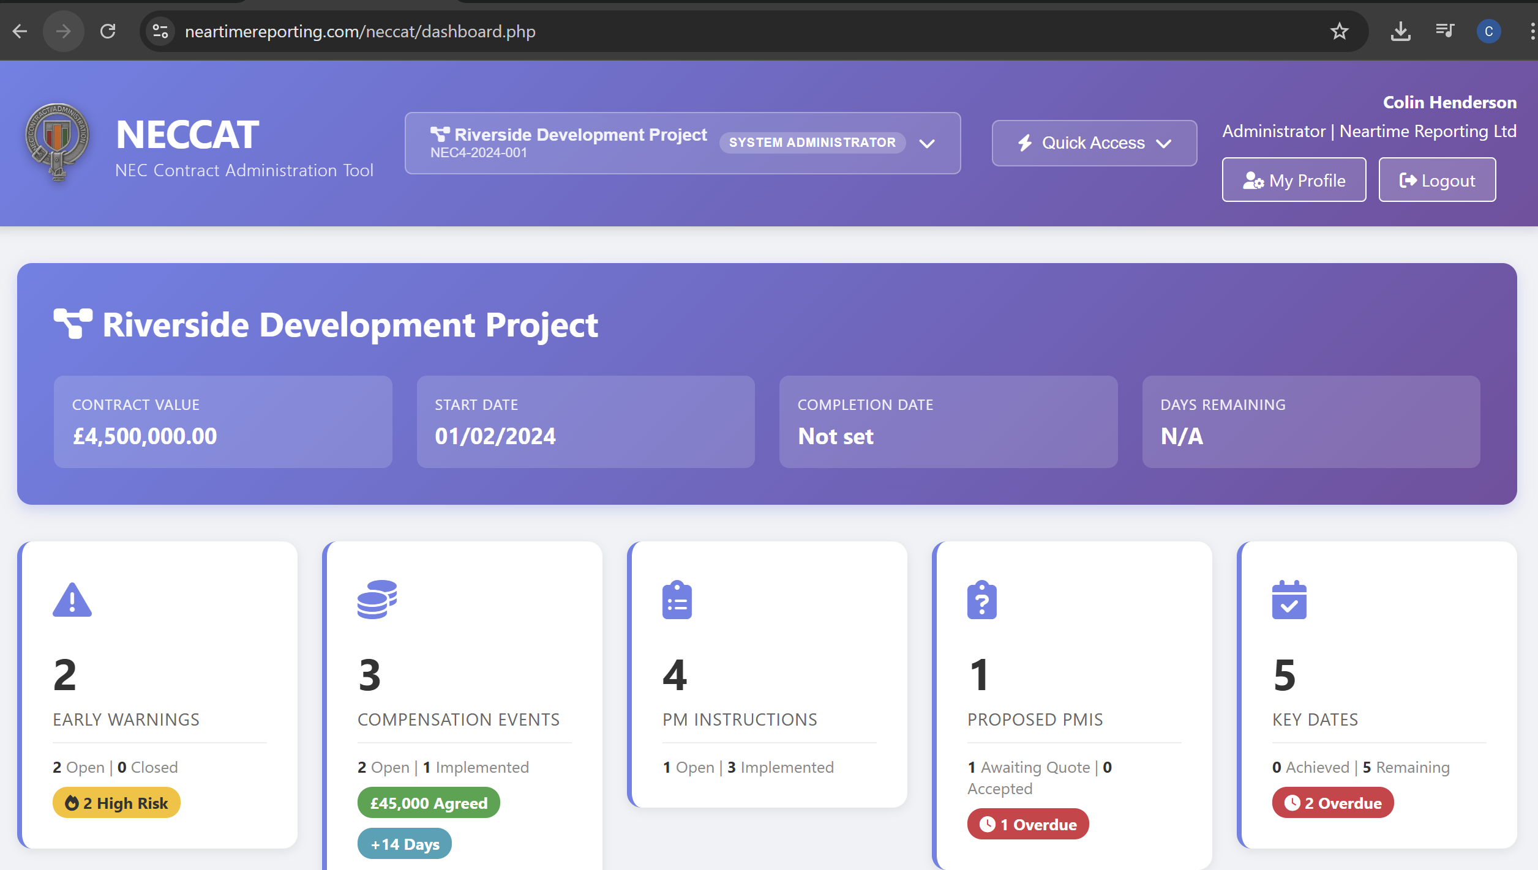Image resolution: width=1538 pixels, height=870 pixels.
Task: Open the Quick Access dropdown
Action: [x=1093, y=143]
